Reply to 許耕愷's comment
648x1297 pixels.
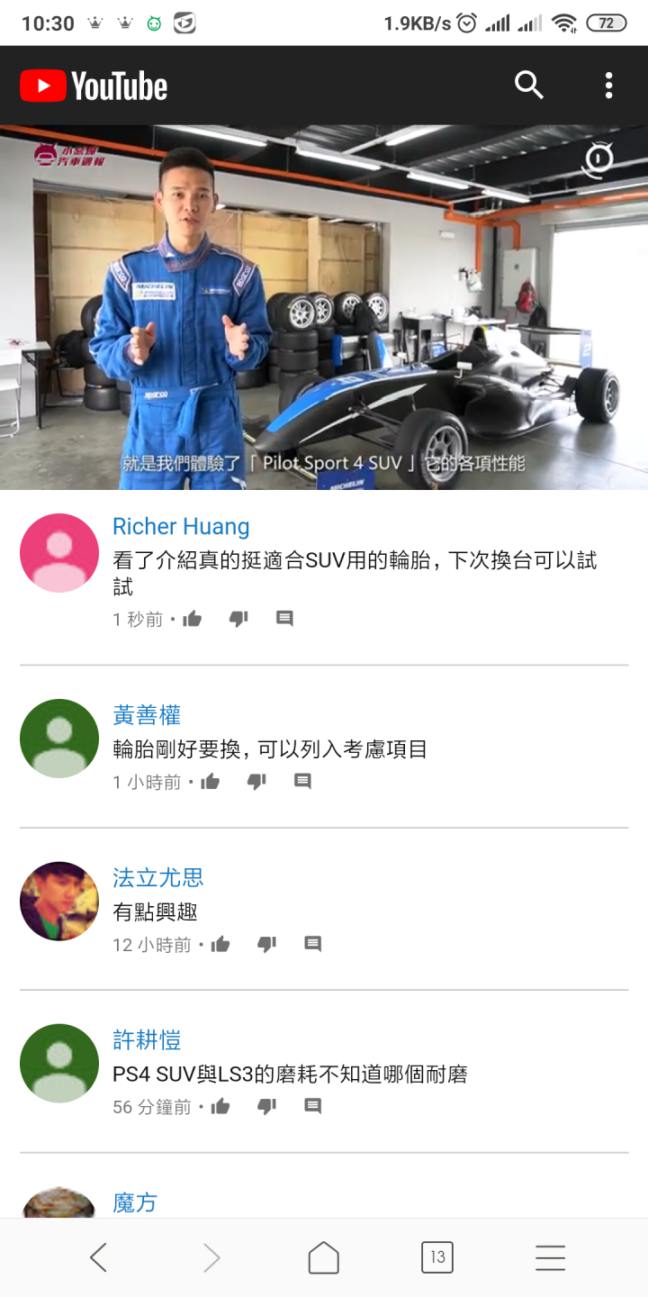pyautogui.click(x=312, y=1106)
